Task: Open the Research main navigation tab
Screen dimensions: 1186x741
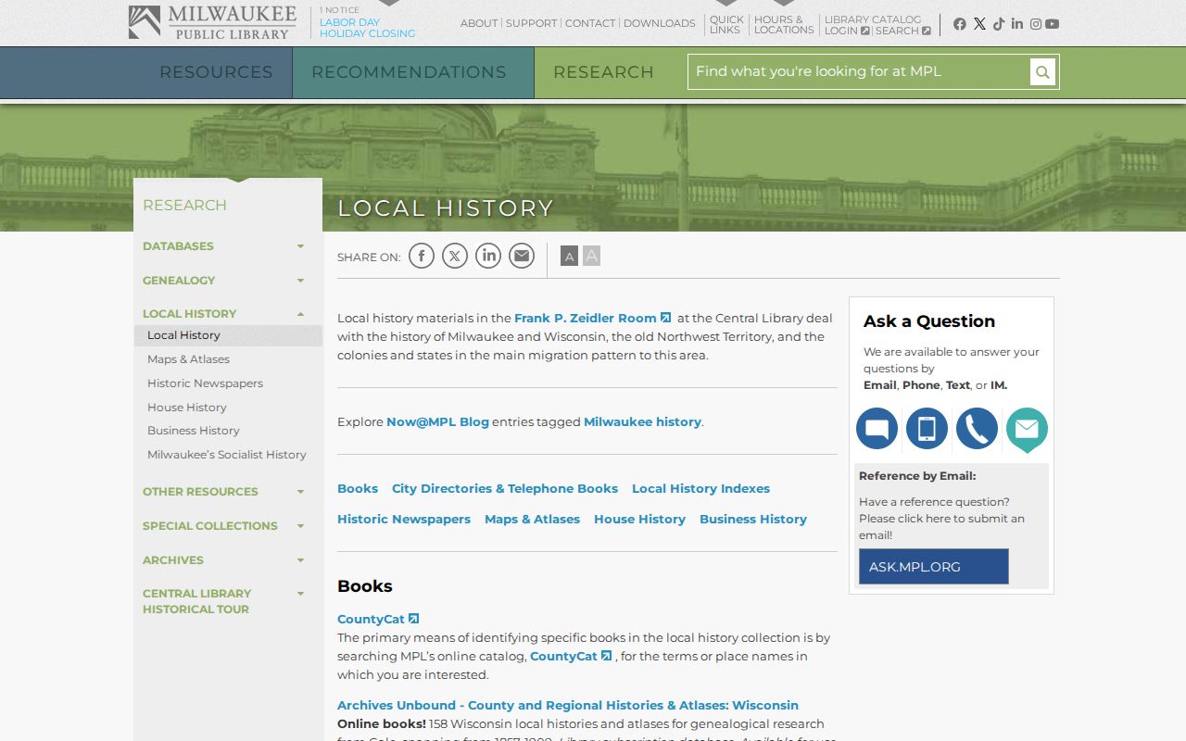Action: pos(603,72)
